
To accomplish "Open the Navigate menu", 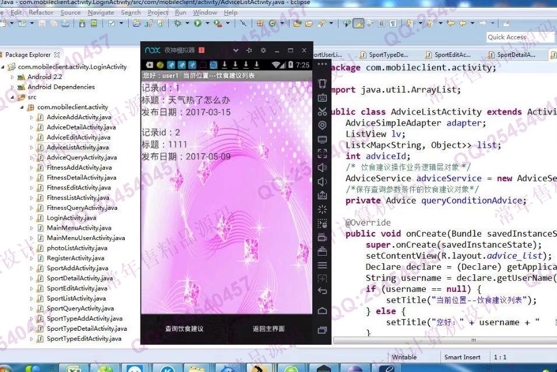I will 101,12.
